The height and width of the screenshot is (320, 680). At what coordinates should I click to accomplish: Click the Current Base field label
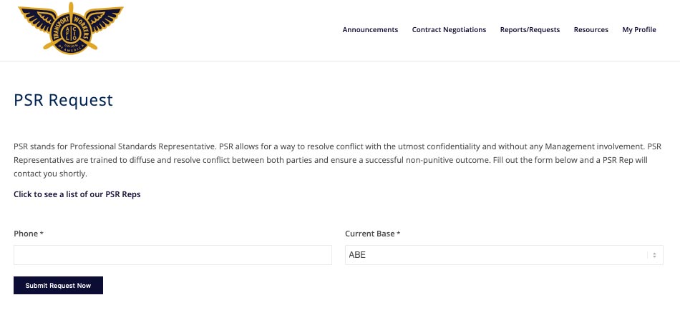point(370,234)
